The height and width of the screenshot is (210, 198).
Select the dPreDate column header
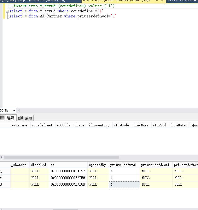(178, 125)
